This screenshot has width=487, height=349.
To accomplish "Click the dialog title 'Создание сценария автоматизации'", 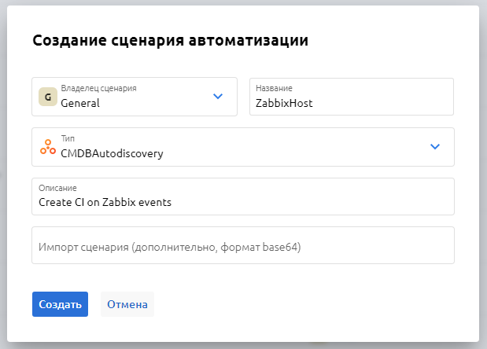I will 170,41.
